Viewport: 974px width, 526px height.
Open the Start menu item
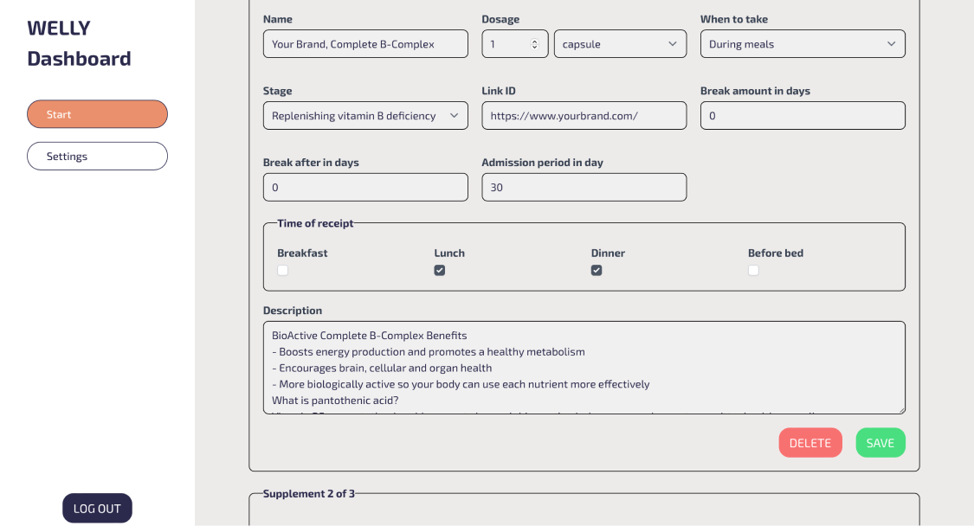(x=97, y=114)
